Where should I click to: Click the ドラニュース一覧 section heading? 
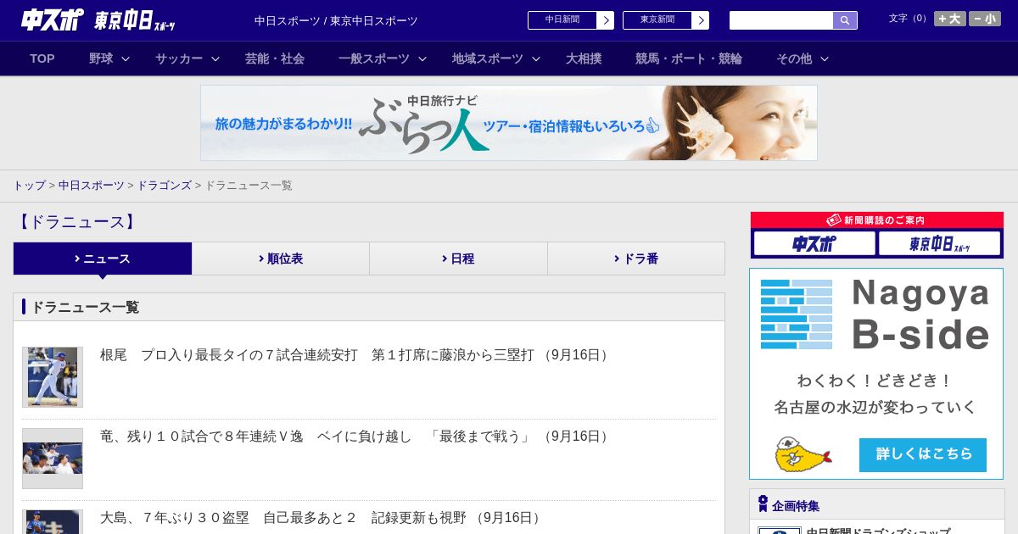(x=85, y=307)
